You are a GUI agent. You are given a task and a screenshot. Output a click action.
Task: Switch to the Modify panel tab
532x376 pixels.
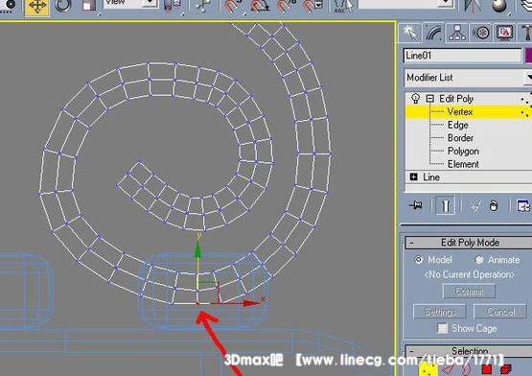point(434,33)
